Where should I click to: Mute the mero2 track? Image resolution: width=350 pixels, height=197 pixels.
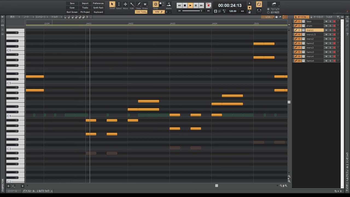[326, 39]
